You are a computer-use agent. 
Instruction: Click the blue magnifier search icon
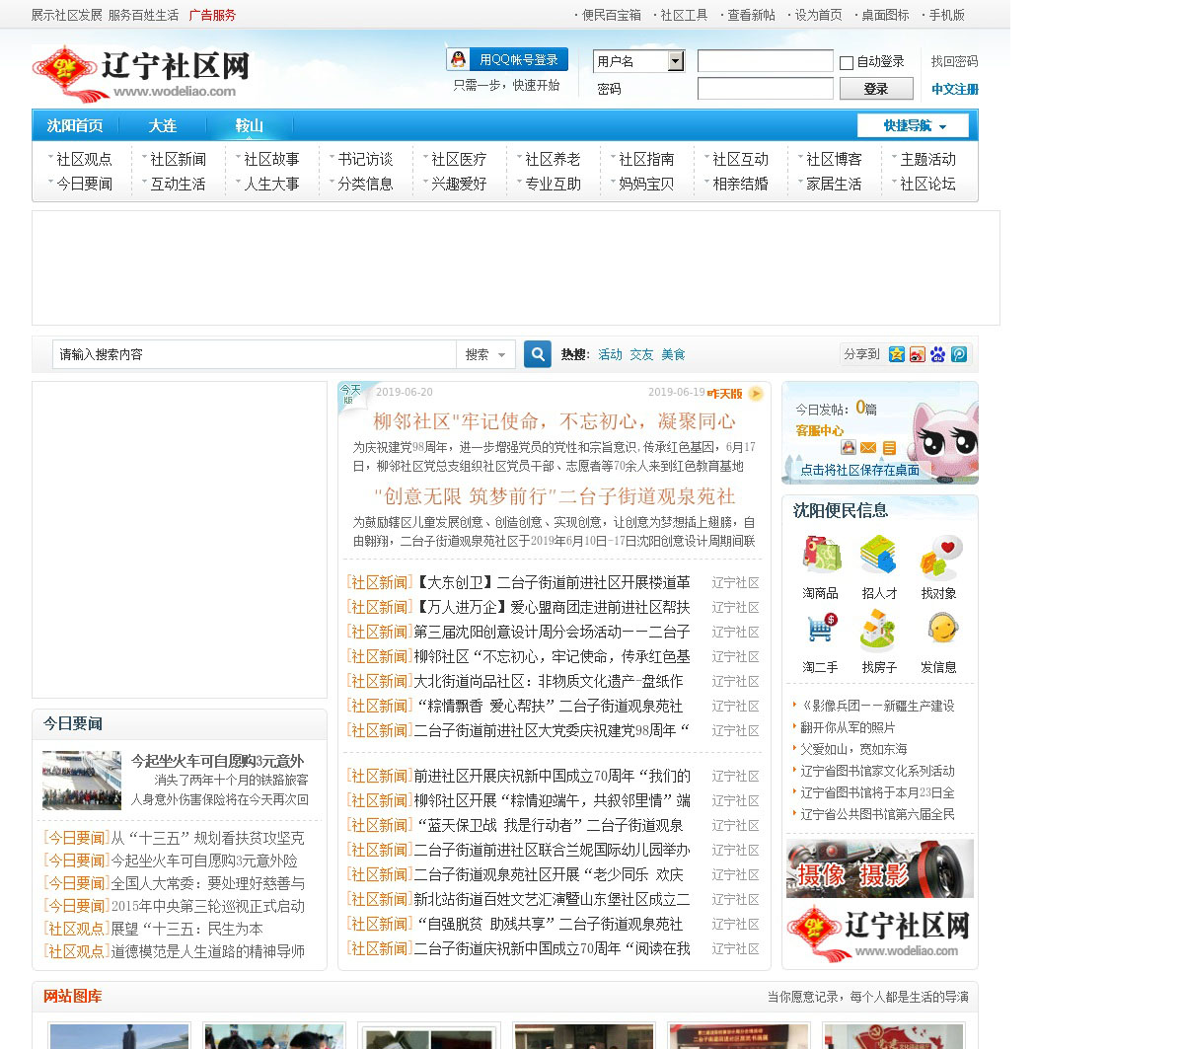[537, 354]
